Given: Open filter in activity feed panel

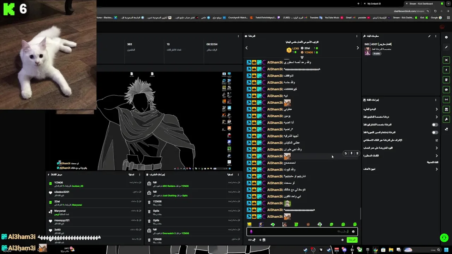Looking at the screenshot, I should [x=131, y=175].
